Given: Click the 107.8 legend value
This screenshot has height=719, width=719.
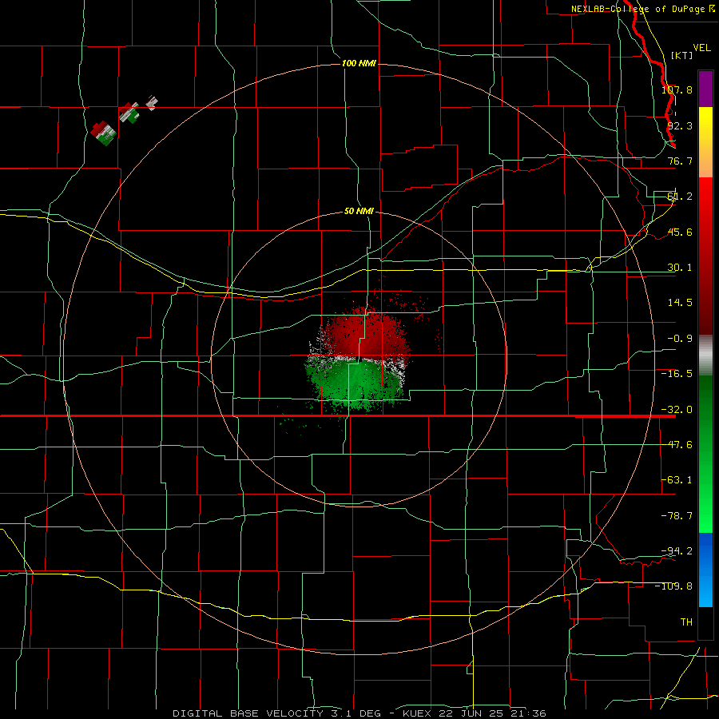Looking at the screenshot, I should pos(677,89).
